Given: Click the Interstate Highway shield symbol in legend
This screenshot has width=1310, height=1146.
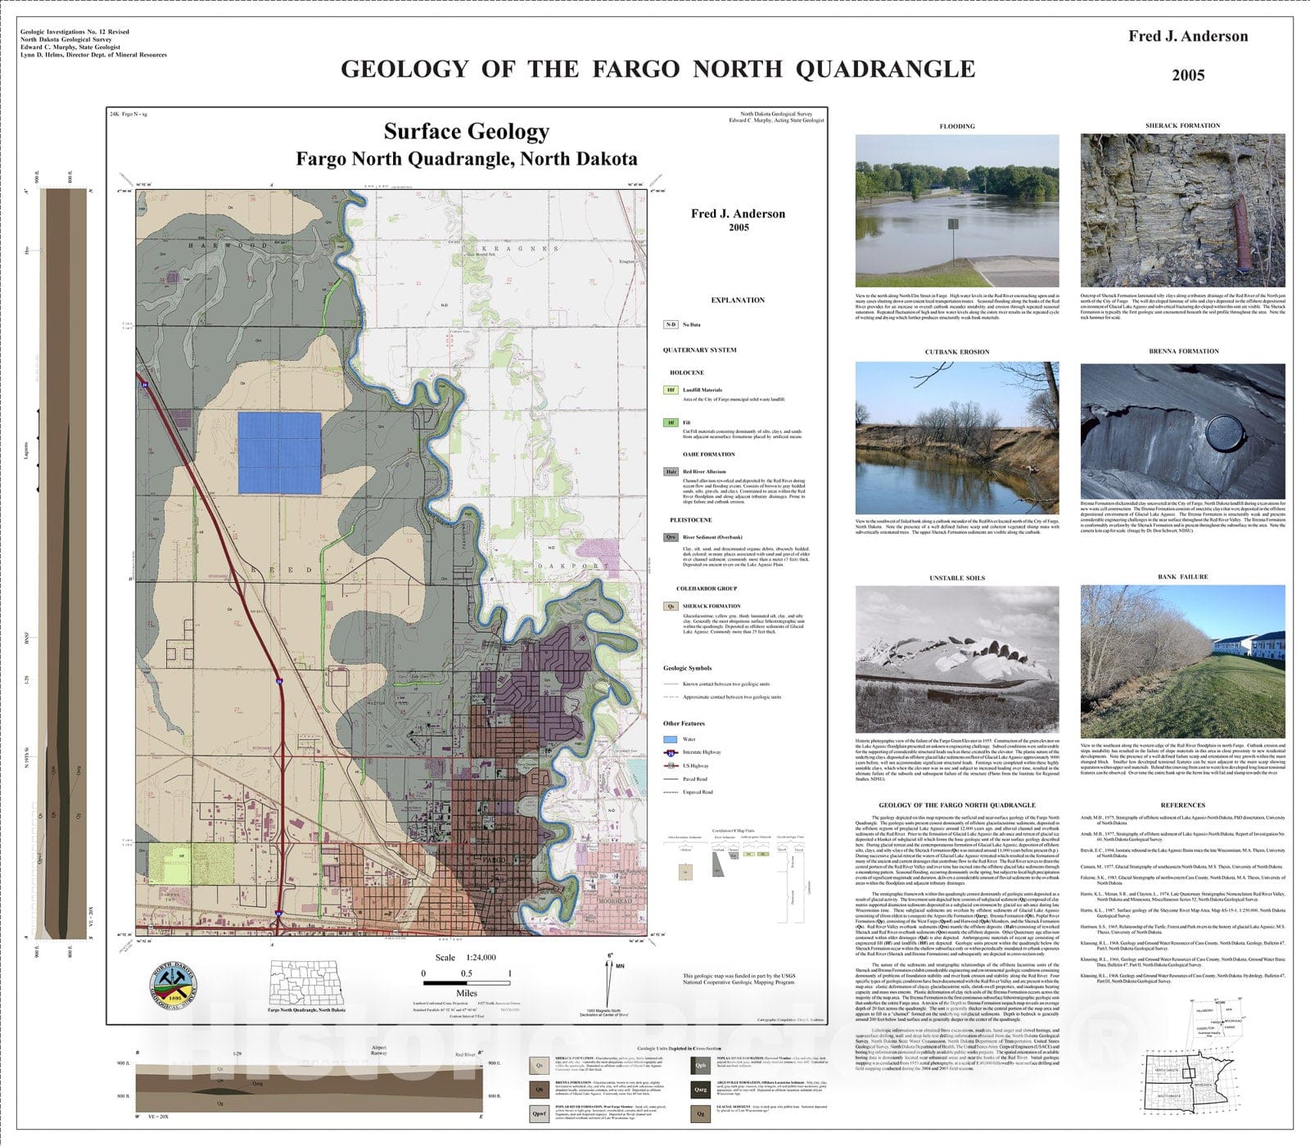Looking at the screenshot, I should pos(671,752).
